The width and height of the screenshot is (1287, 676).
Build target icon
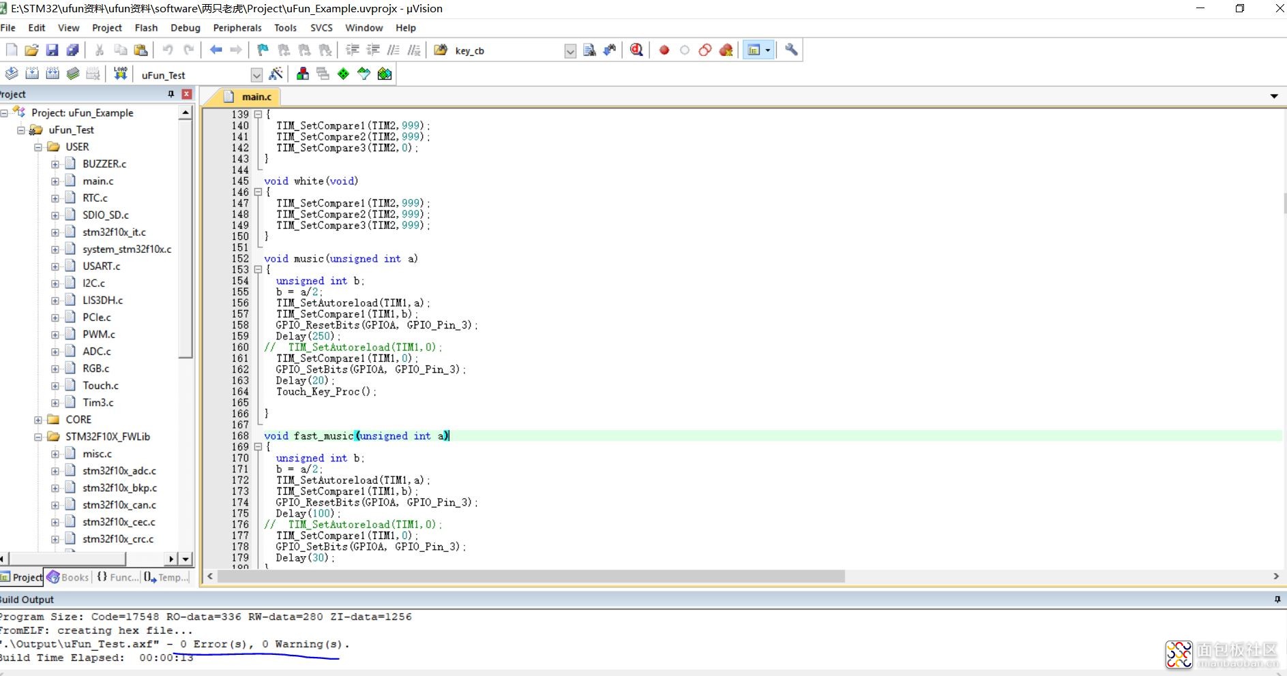(x=32, y=74)
